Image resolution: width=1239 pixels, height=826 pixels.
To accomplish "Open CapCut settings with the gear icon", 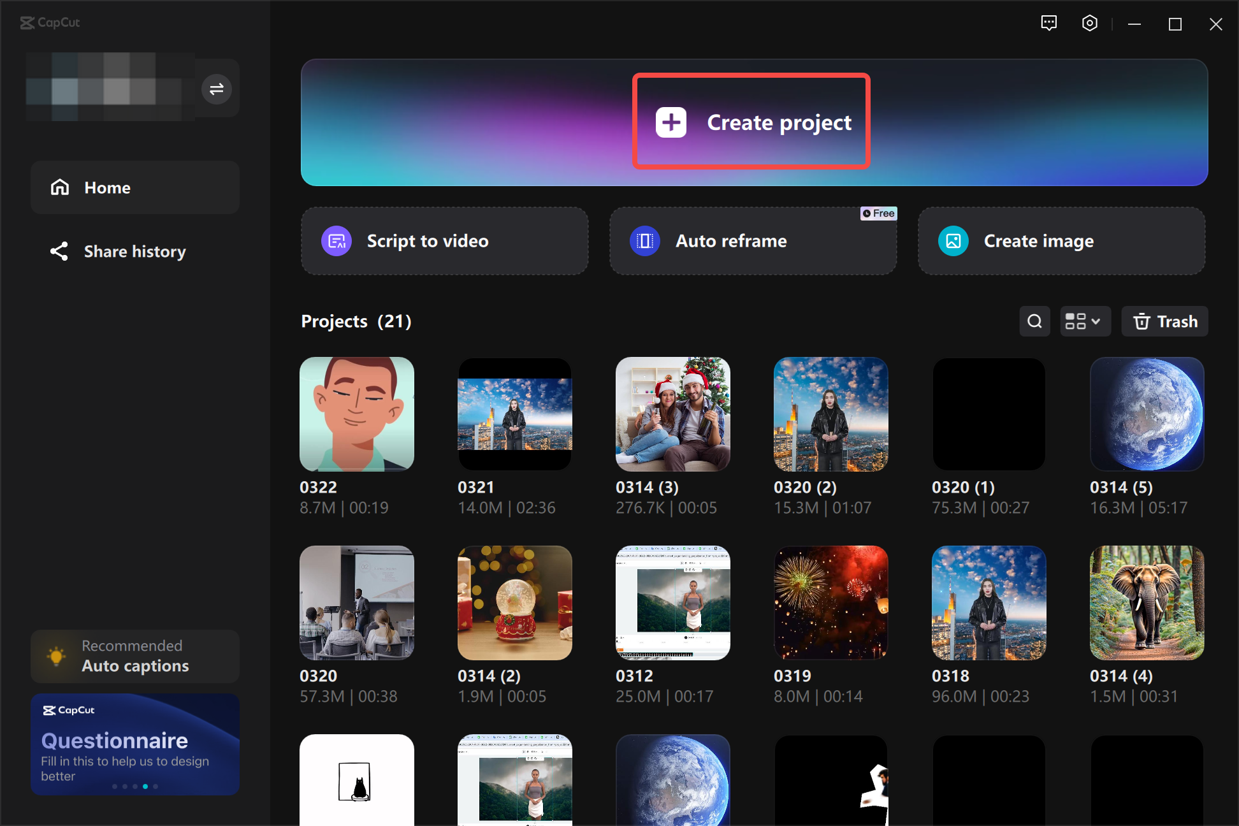I will 1089,23.
